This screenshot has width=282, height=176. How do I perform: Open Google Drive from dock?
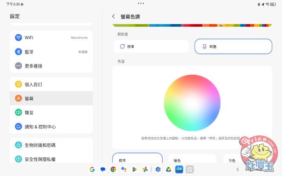click(168, 169)
